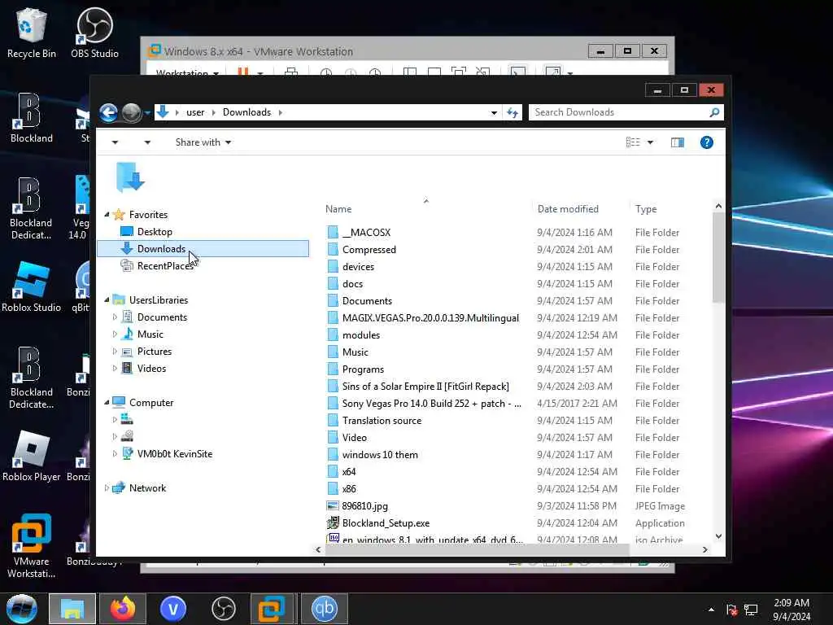Click the vertical scrollbar down arrow

click(x=718, y=536)
